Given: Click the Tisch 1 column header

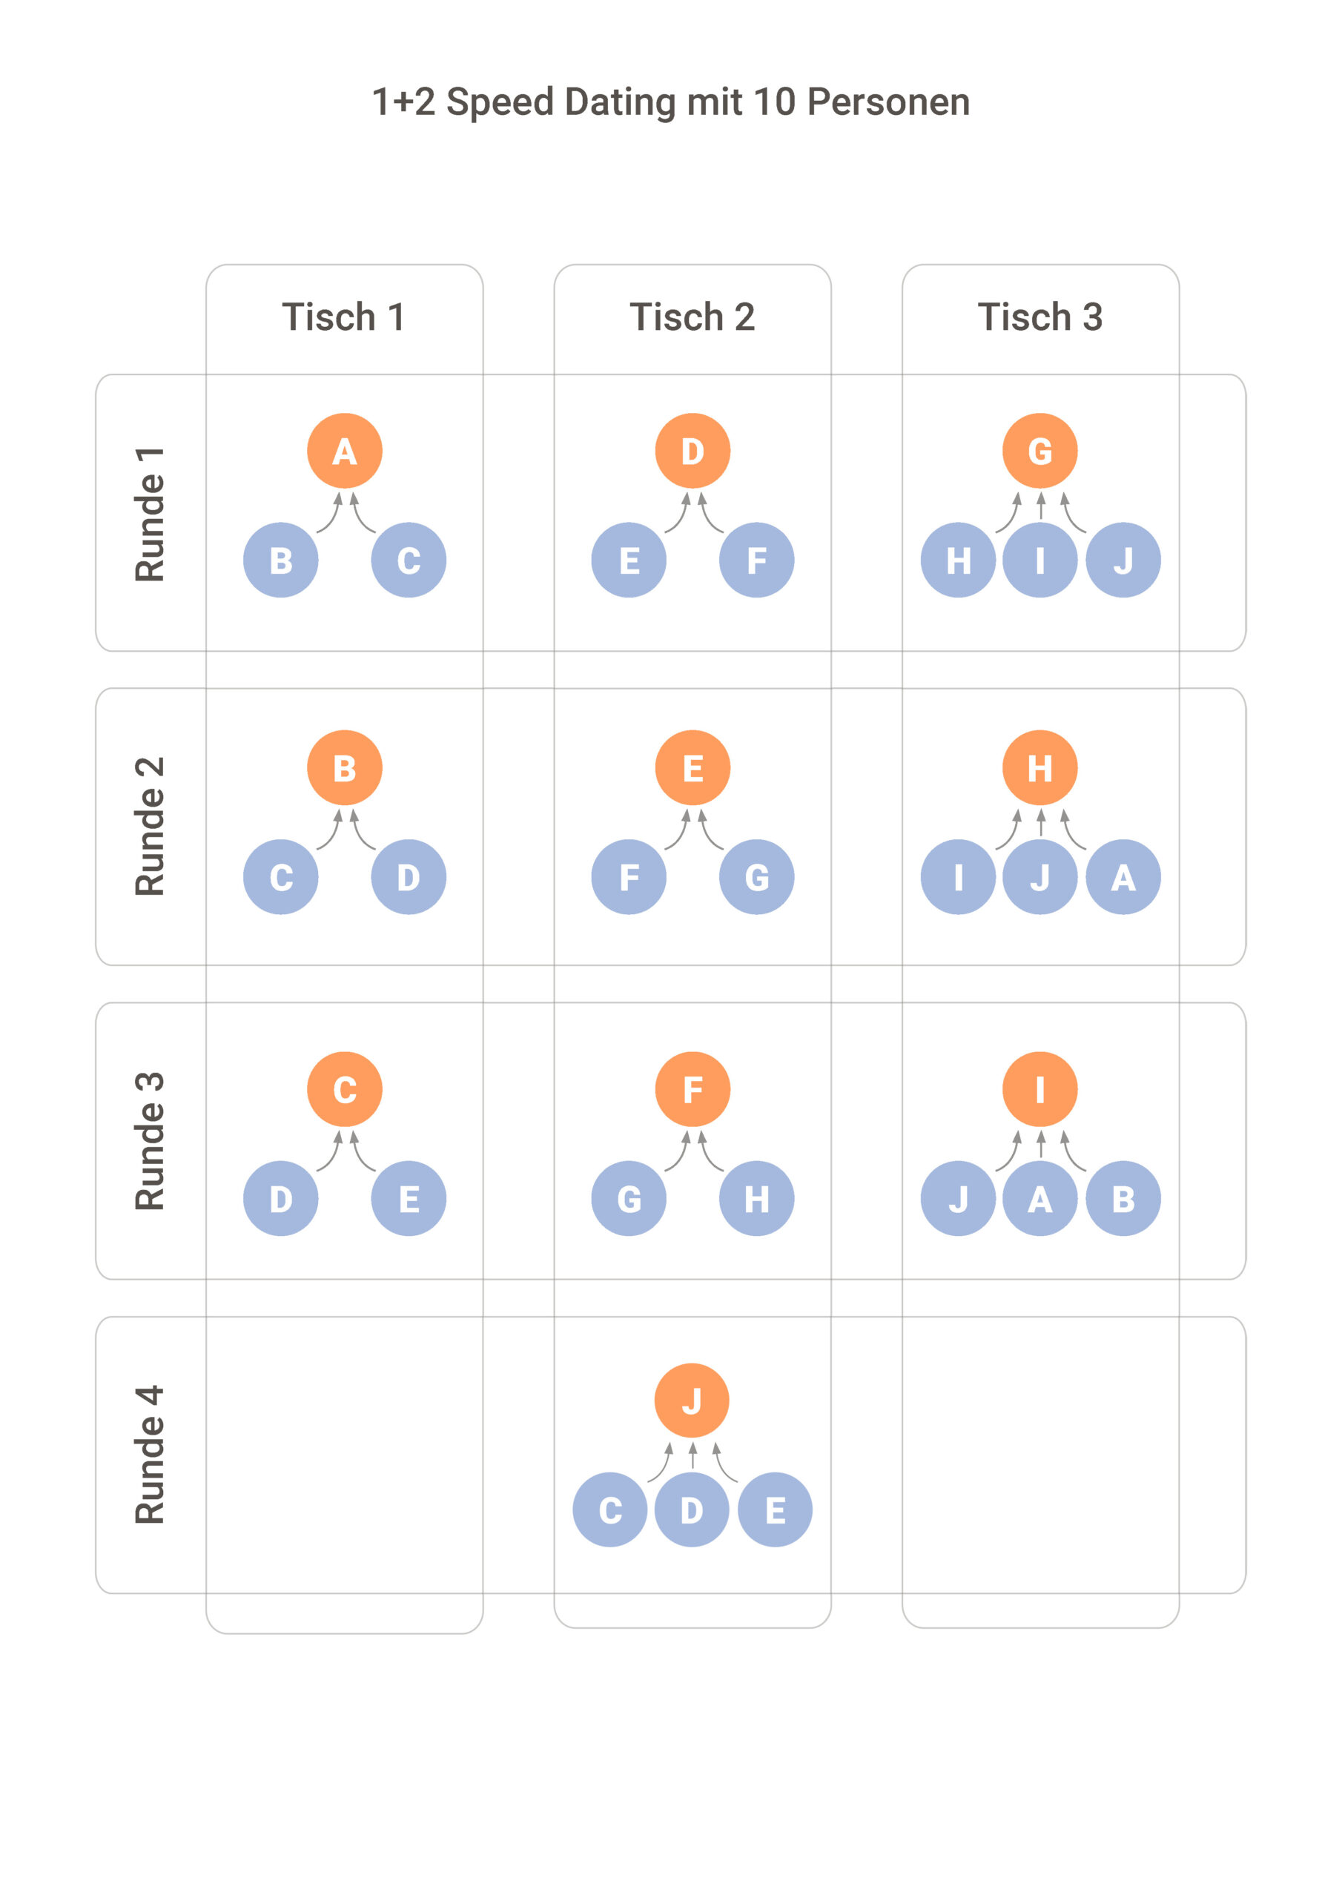Looking at the screenshot, I should point(344,317).
